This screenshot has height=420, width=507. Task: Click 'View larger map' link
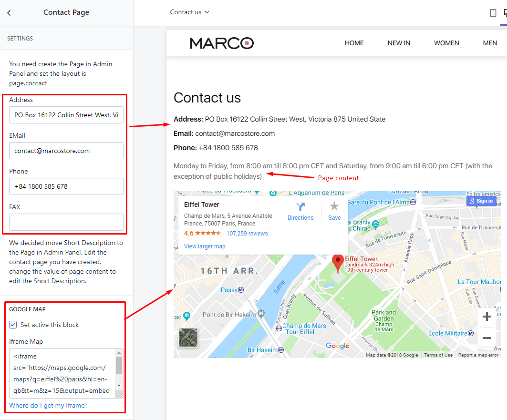pyautogui.click(x=205, y=246)
